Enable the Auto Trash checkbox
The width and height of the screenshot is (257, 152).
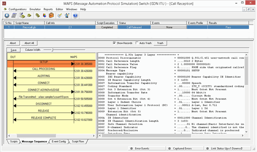pos(137,43)
